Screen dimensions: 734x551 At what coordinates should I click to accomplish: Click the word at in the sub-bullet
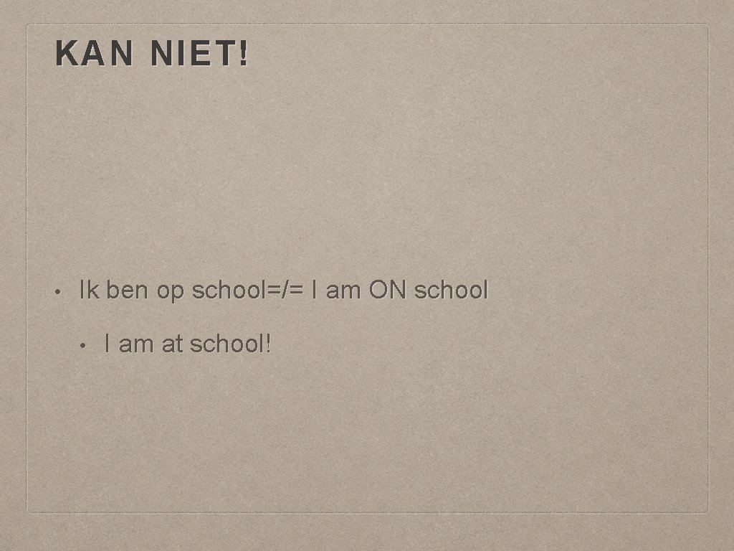pyautogui.click(x=173, y=343)
